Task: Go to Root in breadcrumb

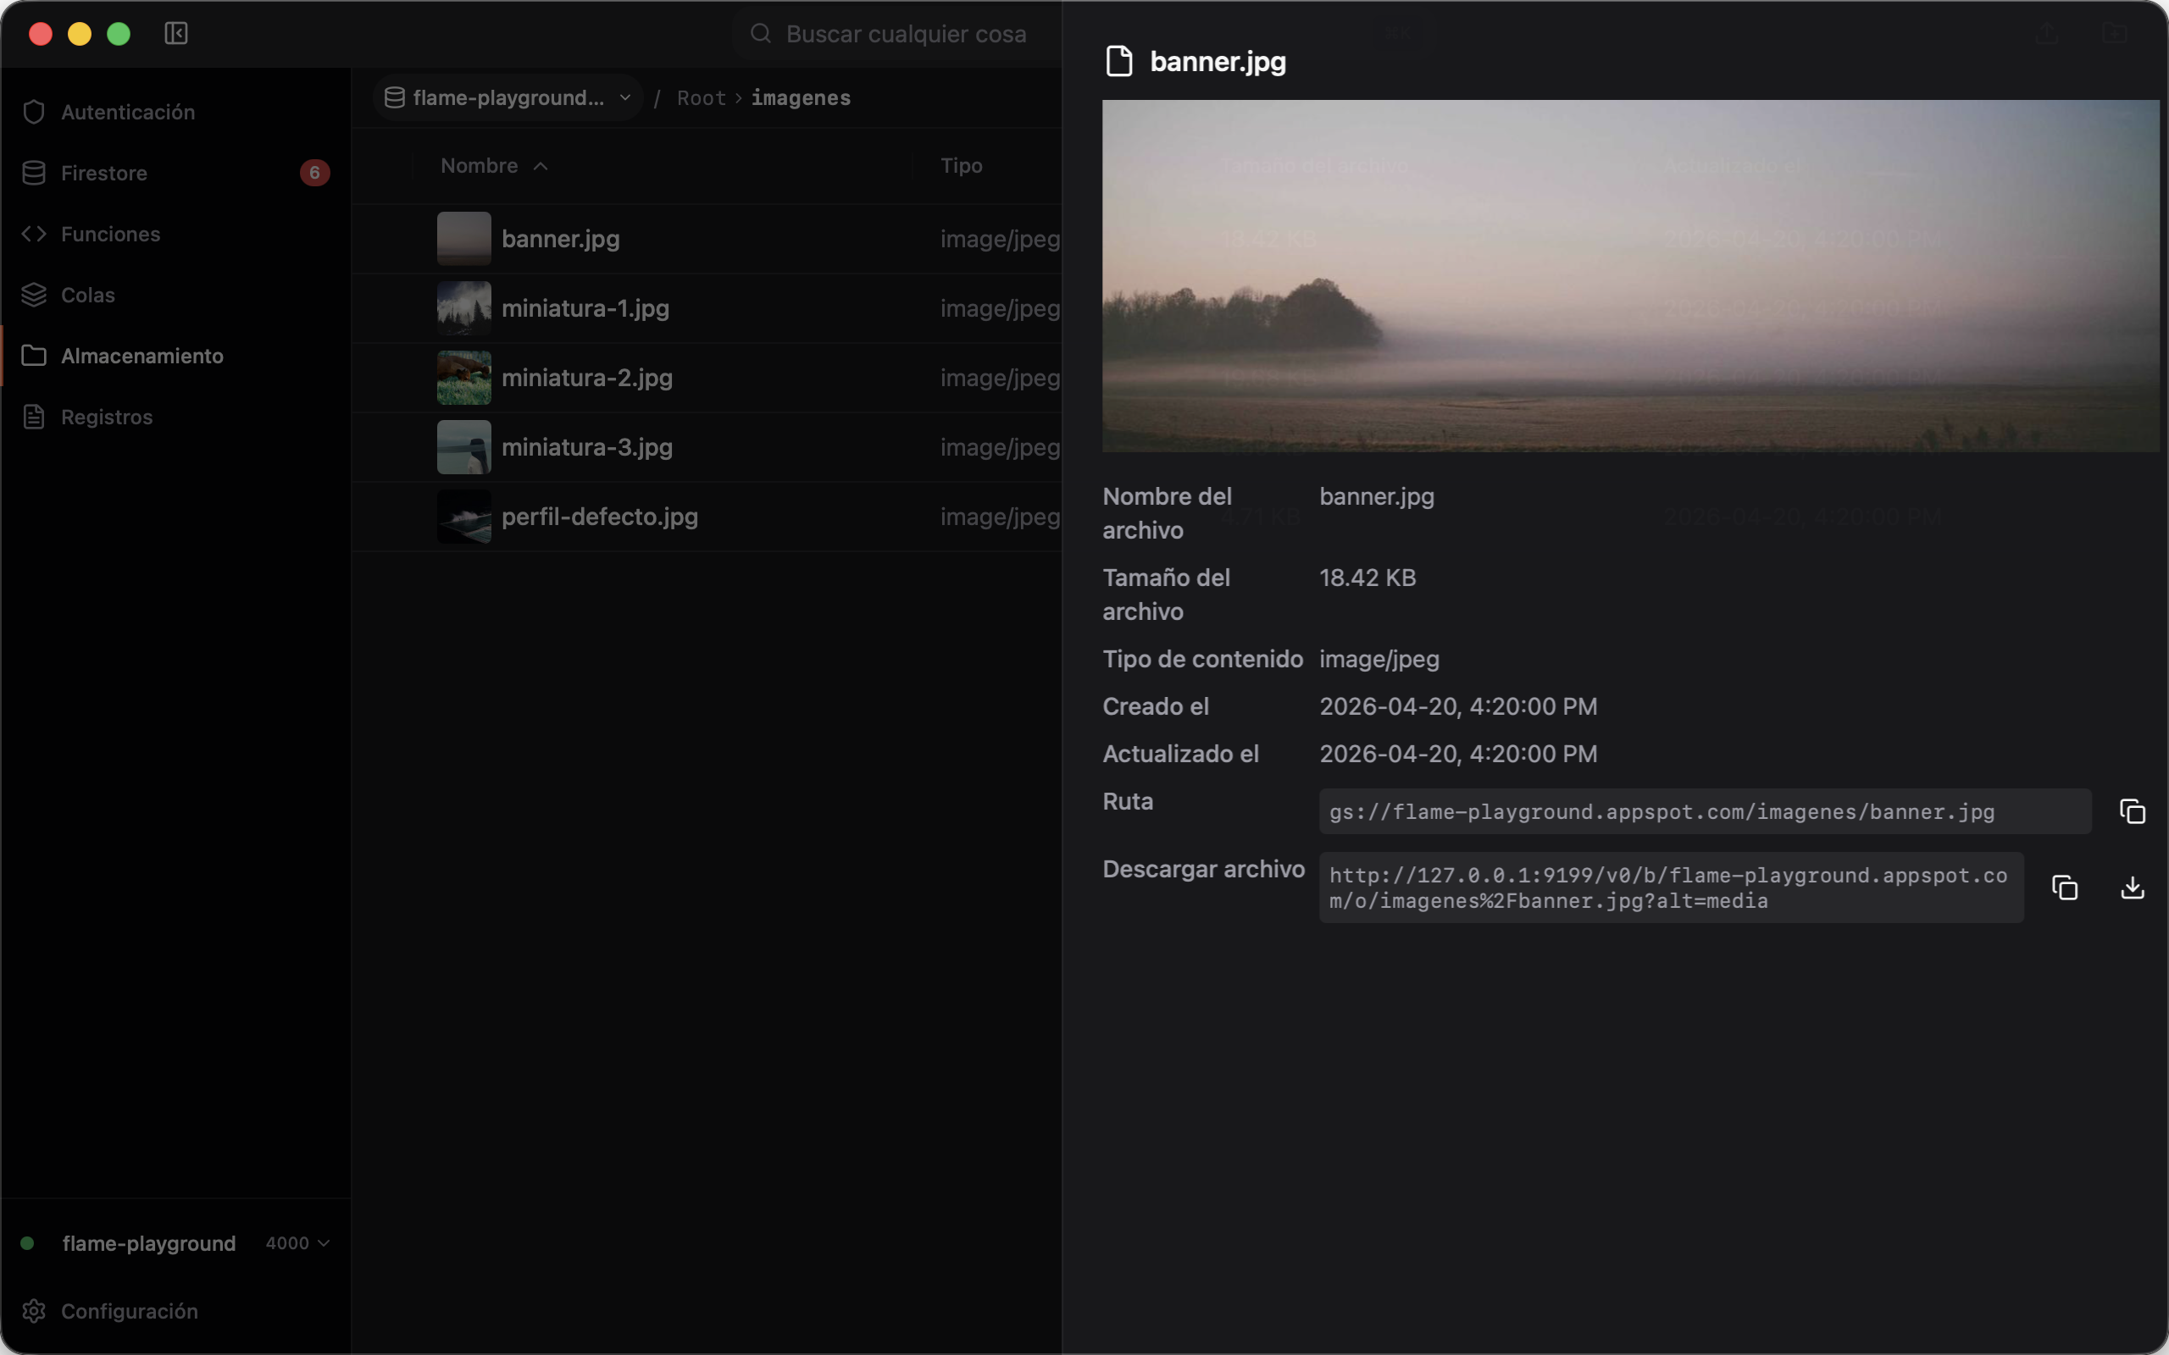Action: tap(701, 97)
